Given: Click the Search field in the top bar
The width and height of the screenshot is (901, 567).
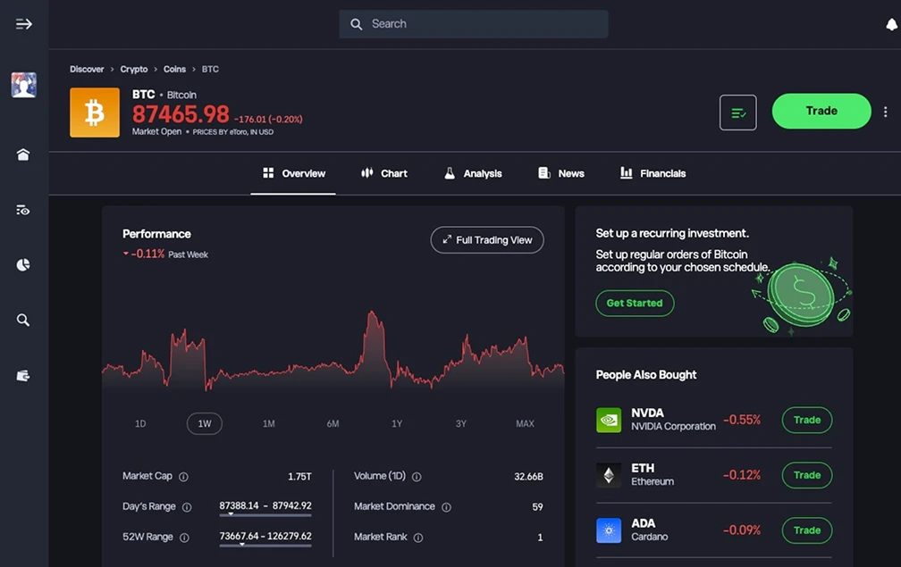Looking at the screenshot, I should pos(473,24).
